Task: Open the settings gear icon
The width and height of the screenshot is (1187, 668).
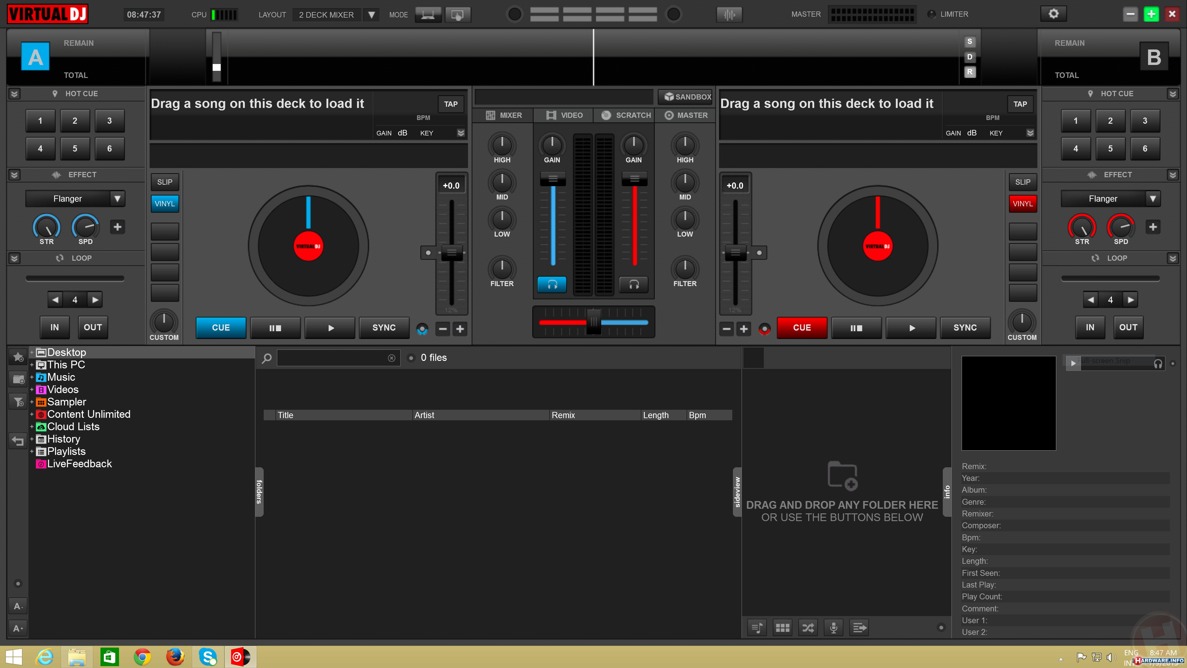Action: [1053, 14]
